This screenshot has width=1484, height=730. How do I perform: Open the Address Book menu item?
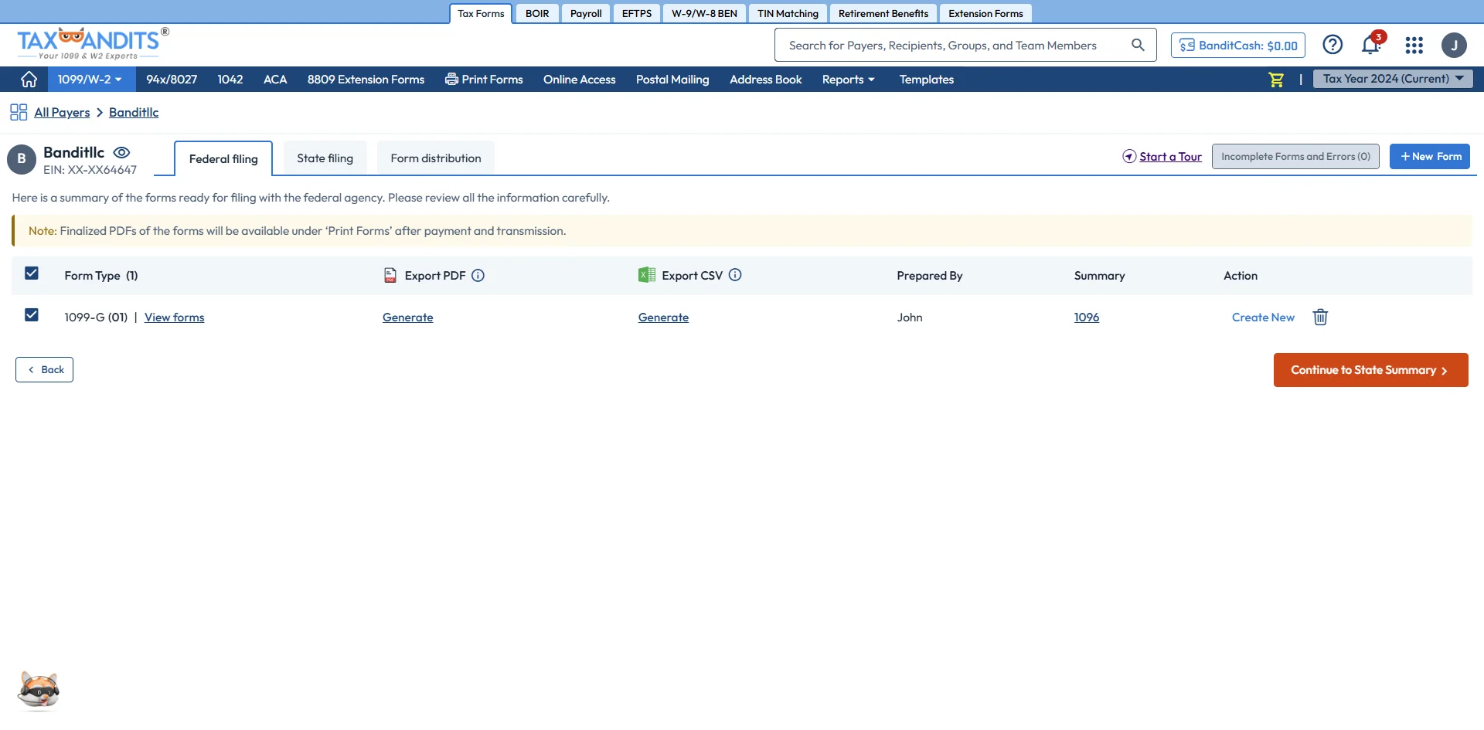[765, 79]
